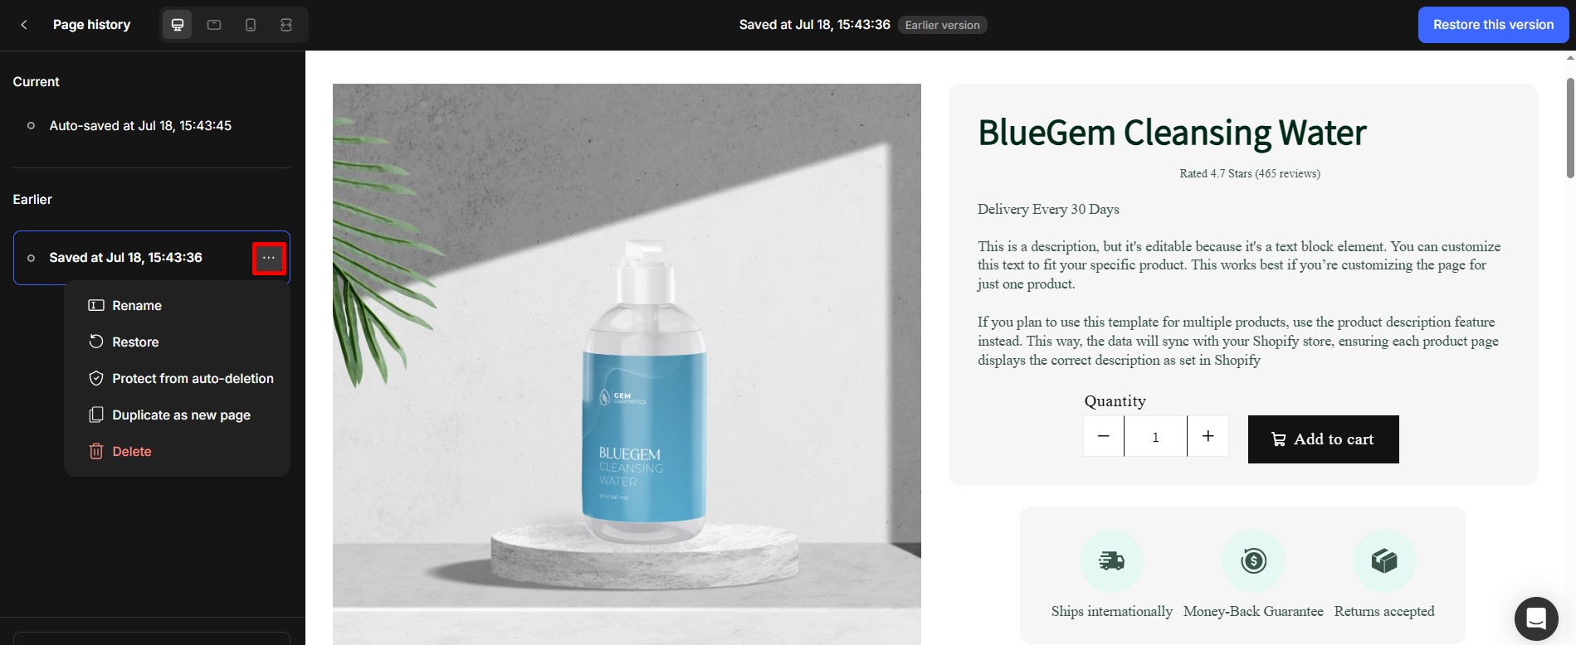Click the Ships internationally truck icon
The height and width of the screenshot is (645, 1576).
[1111, 561]
